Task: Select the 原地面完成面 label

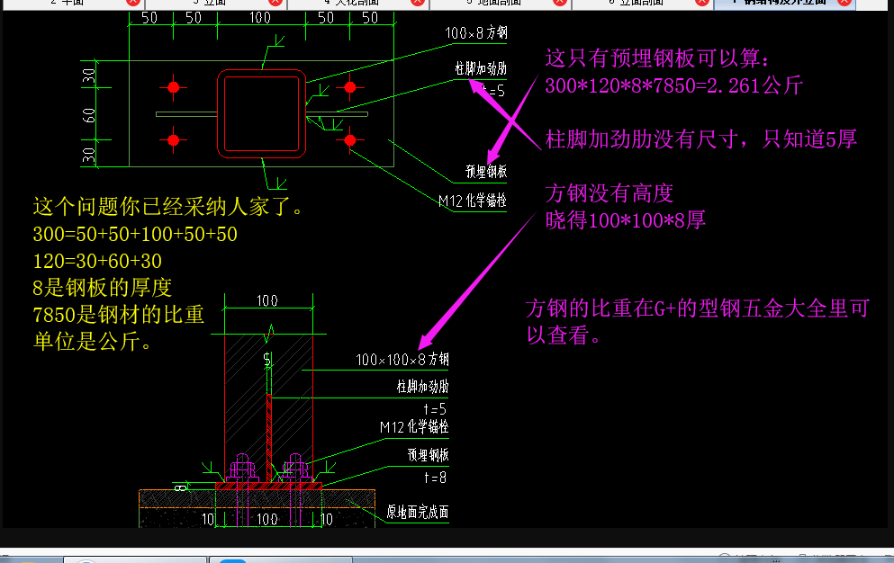Action: (x=418, y=512)
